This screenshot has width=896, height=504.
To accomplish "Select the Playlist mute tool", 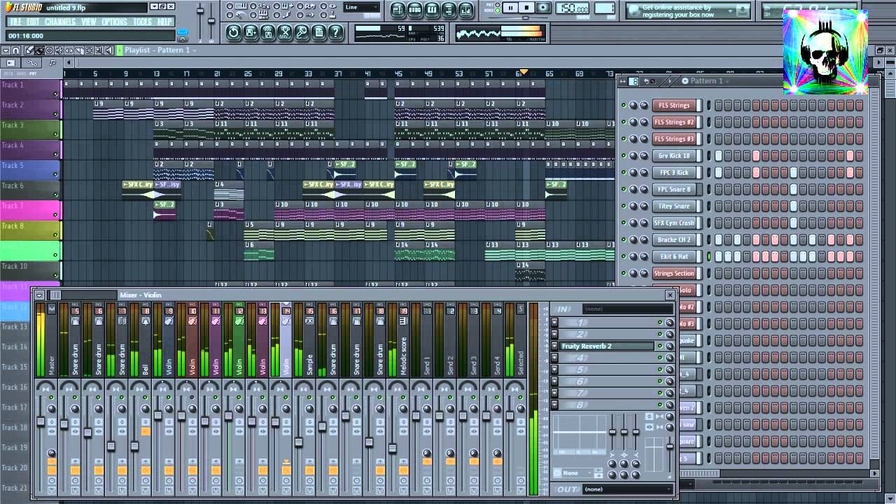I will [x=59, y=50].
